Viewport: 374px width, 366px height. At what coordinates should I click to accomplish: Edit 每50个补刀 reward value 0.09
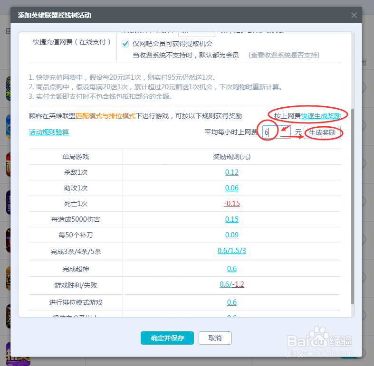click(x=231, y=235)
